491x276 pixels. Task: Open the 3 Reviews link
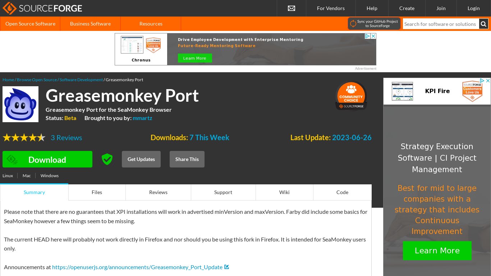click(66, 138)
